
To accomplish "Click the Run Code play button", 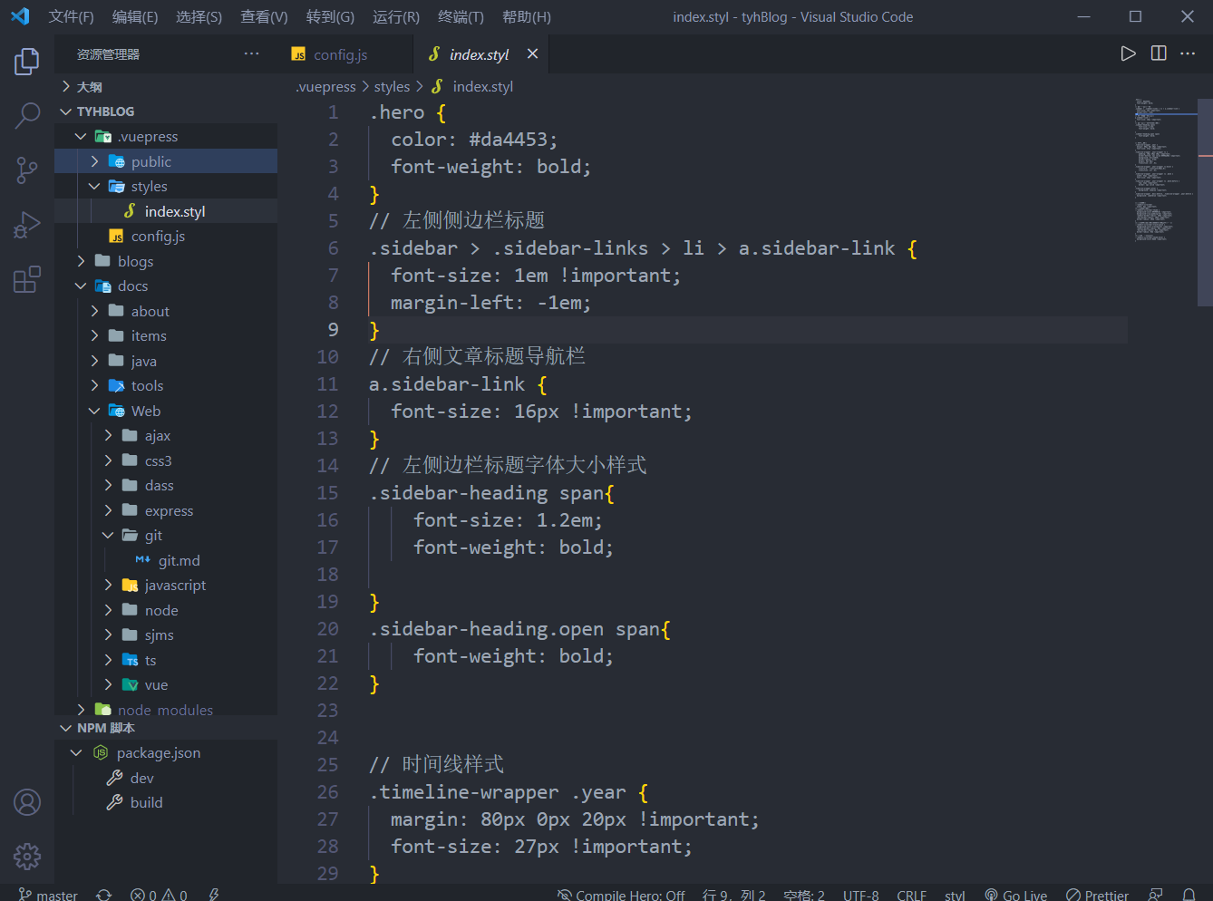I will [x=1128, y=53].
